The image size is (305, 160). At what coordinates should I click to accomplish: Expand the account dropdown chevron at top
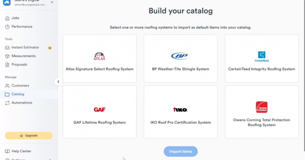tap(52, 3)
